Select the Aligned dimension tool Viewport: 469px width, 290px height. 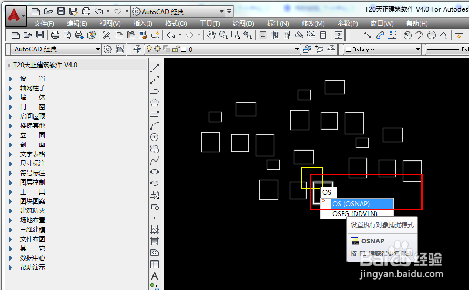point(368,35)
